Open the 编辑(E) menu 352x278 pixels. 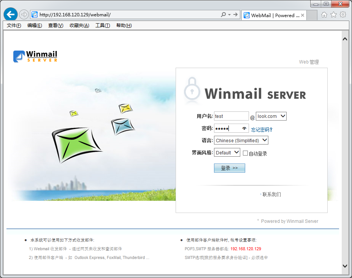click(35, 25)
